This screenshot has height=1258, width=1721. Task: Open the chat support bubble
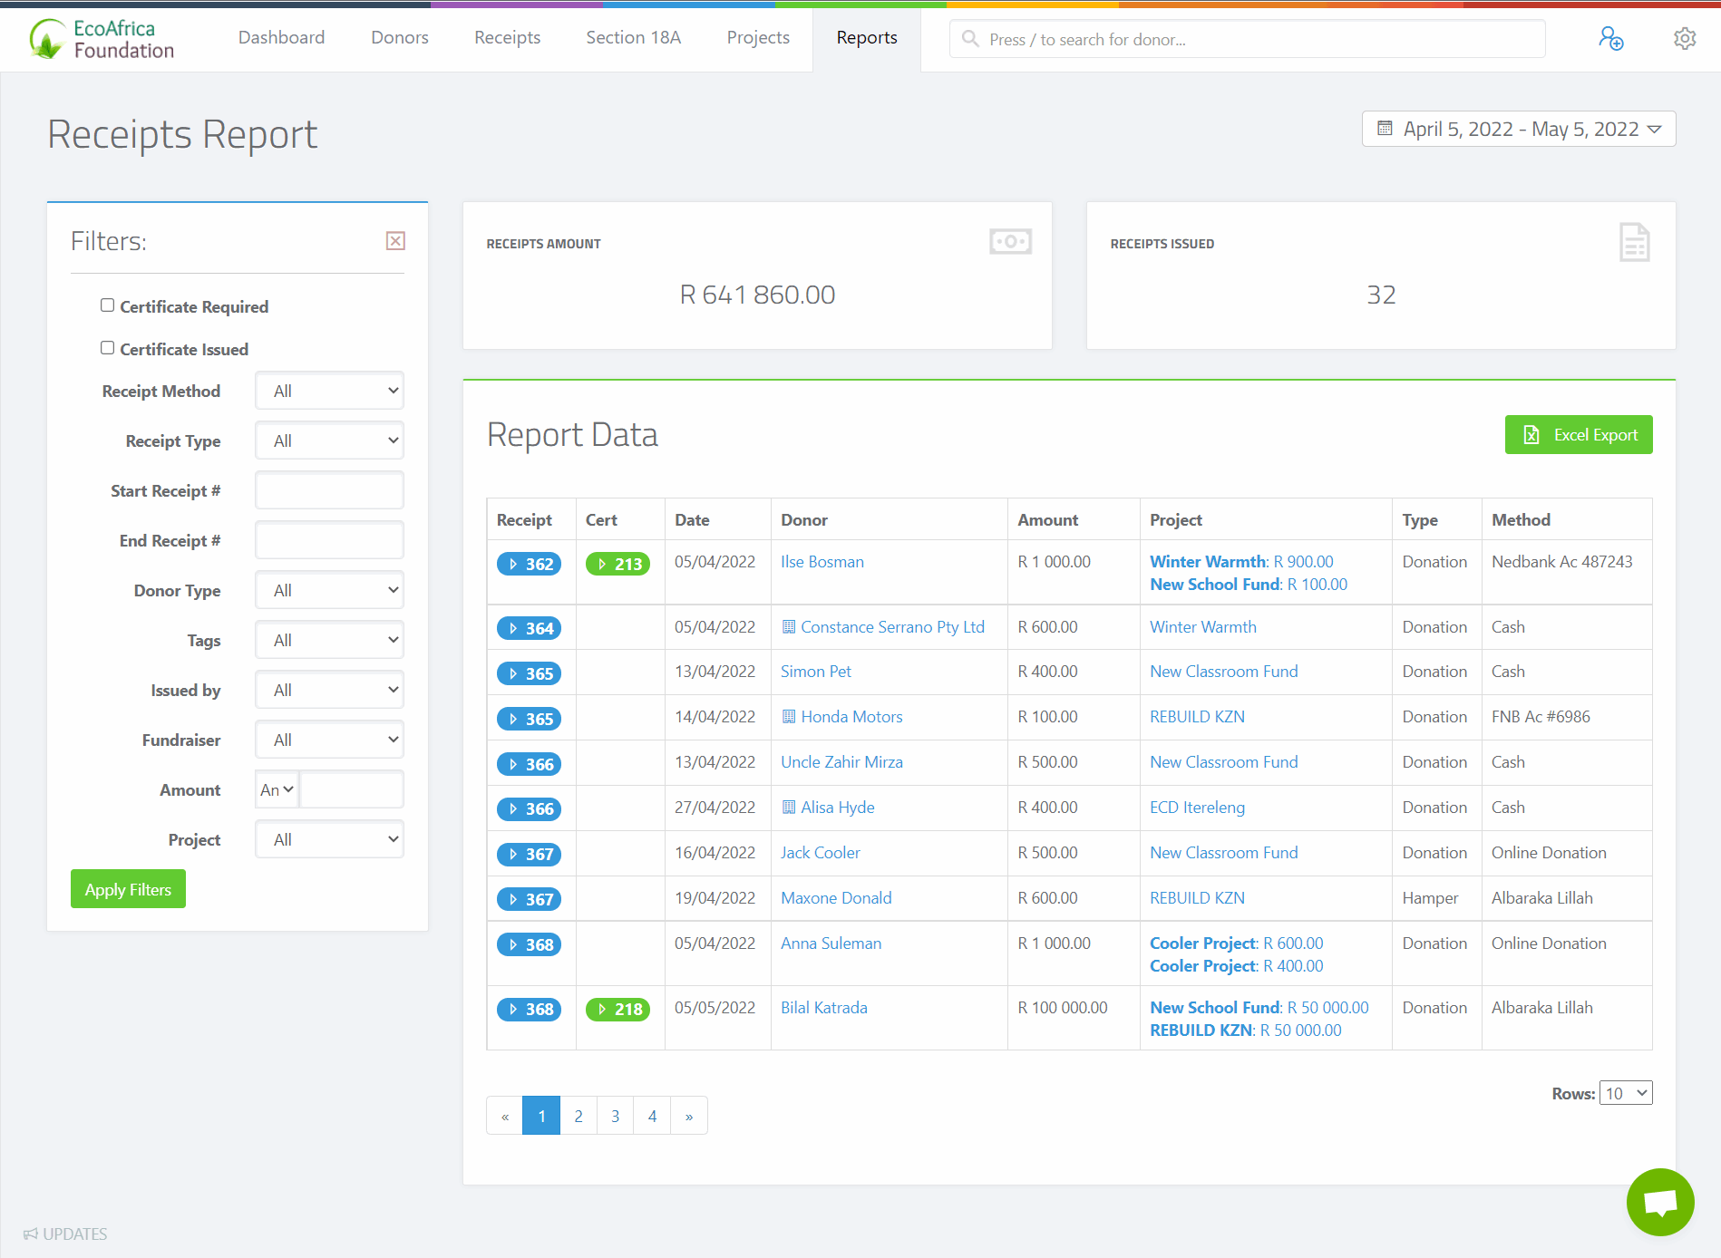click(1660, 1202)
